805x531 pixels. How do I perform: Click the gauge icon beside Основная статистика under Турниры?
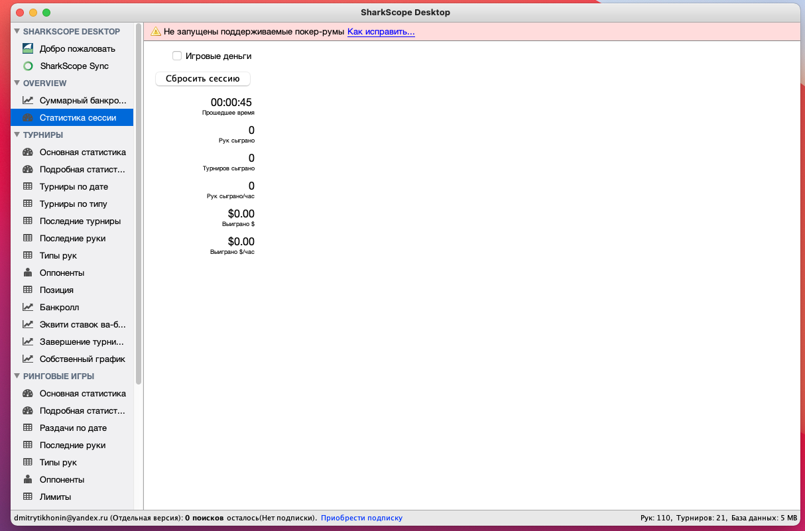[28, 152]
